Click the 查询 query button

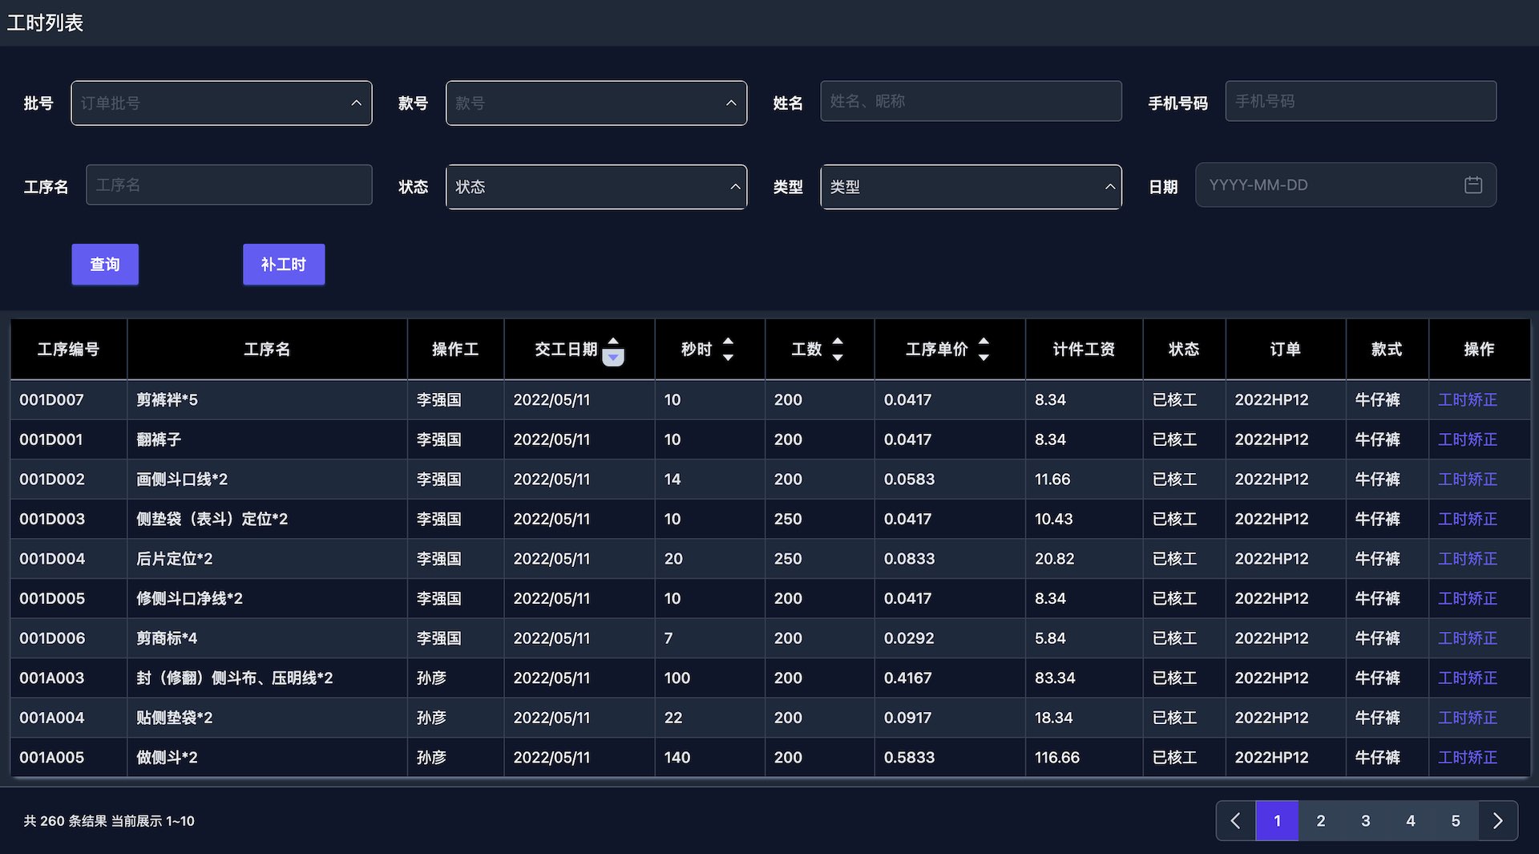[105, 264]
